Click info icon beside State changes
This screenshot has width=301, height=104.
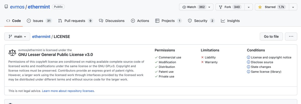(249, 67)
